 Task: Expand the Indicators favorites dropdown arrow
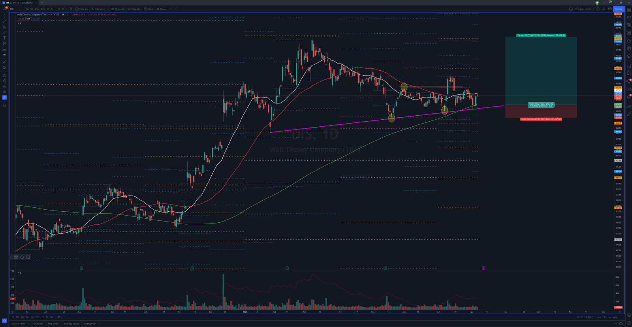[108, 9]
